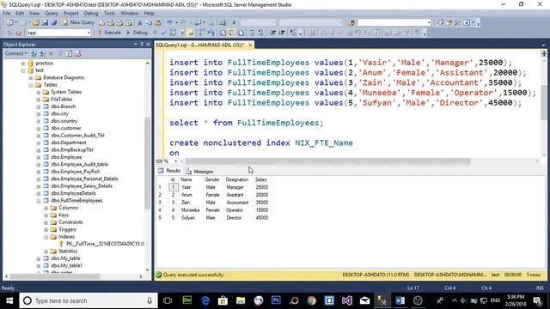Click the Cancel Executing Query stop icon
This screenshot has width=550, height=309.
coord(155,33)
